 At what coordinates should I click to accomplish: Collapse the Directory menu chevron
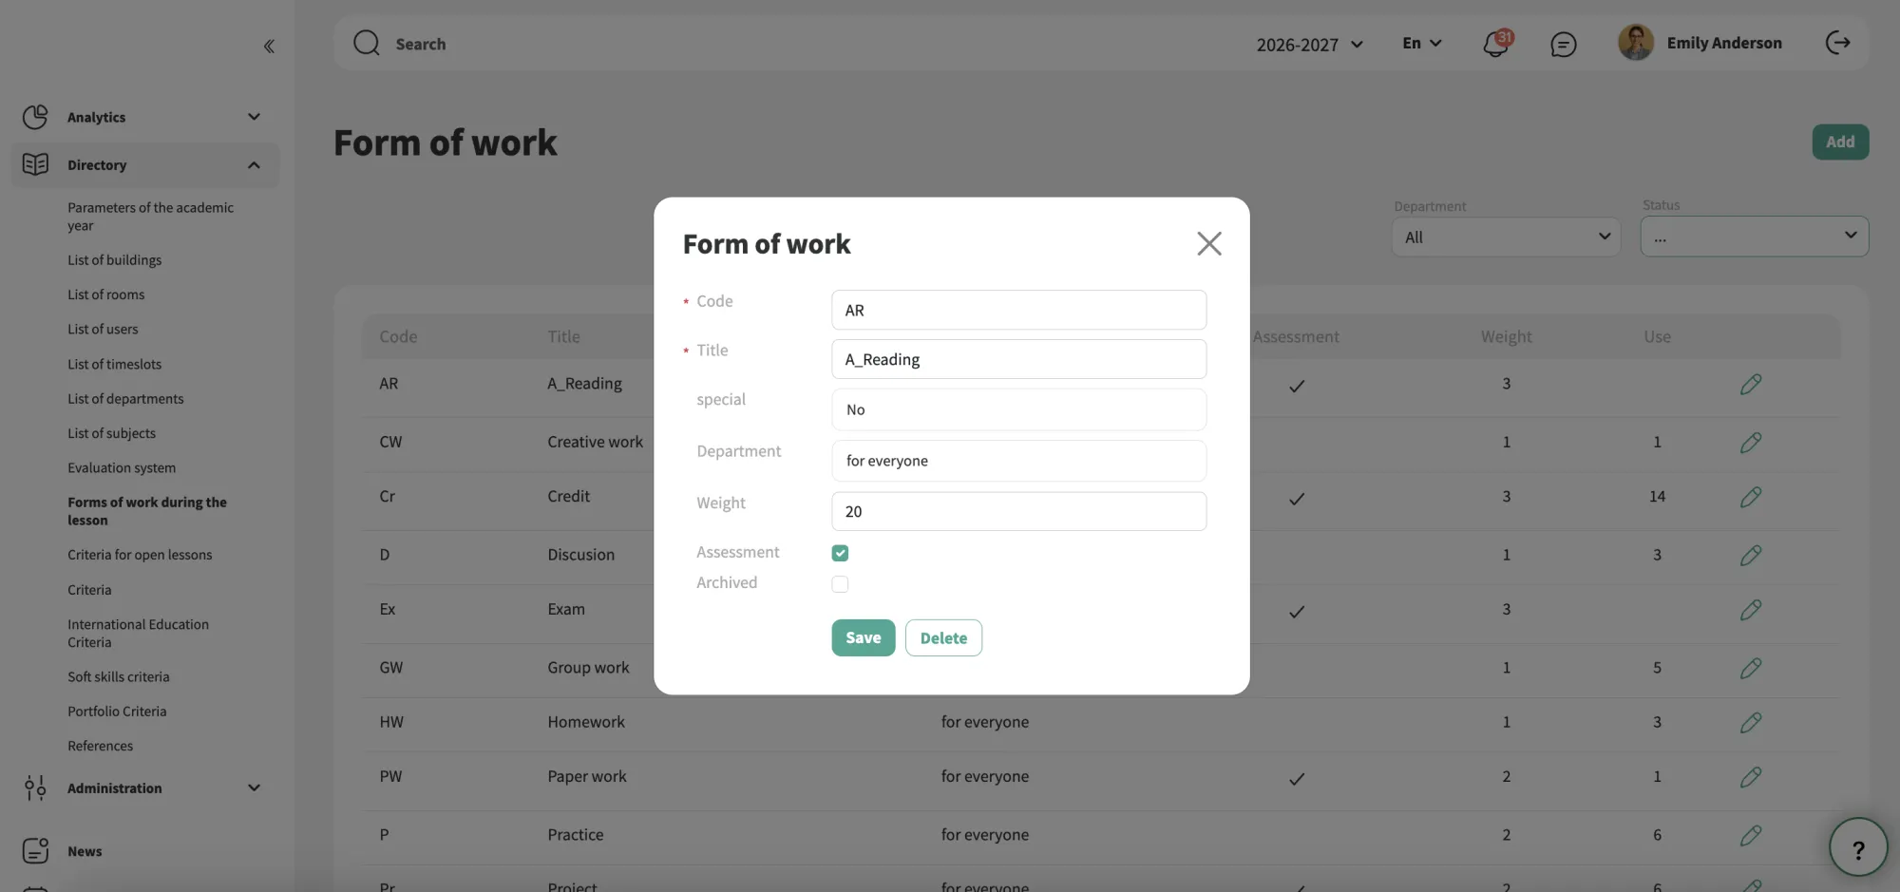click(x=254, y=165)
